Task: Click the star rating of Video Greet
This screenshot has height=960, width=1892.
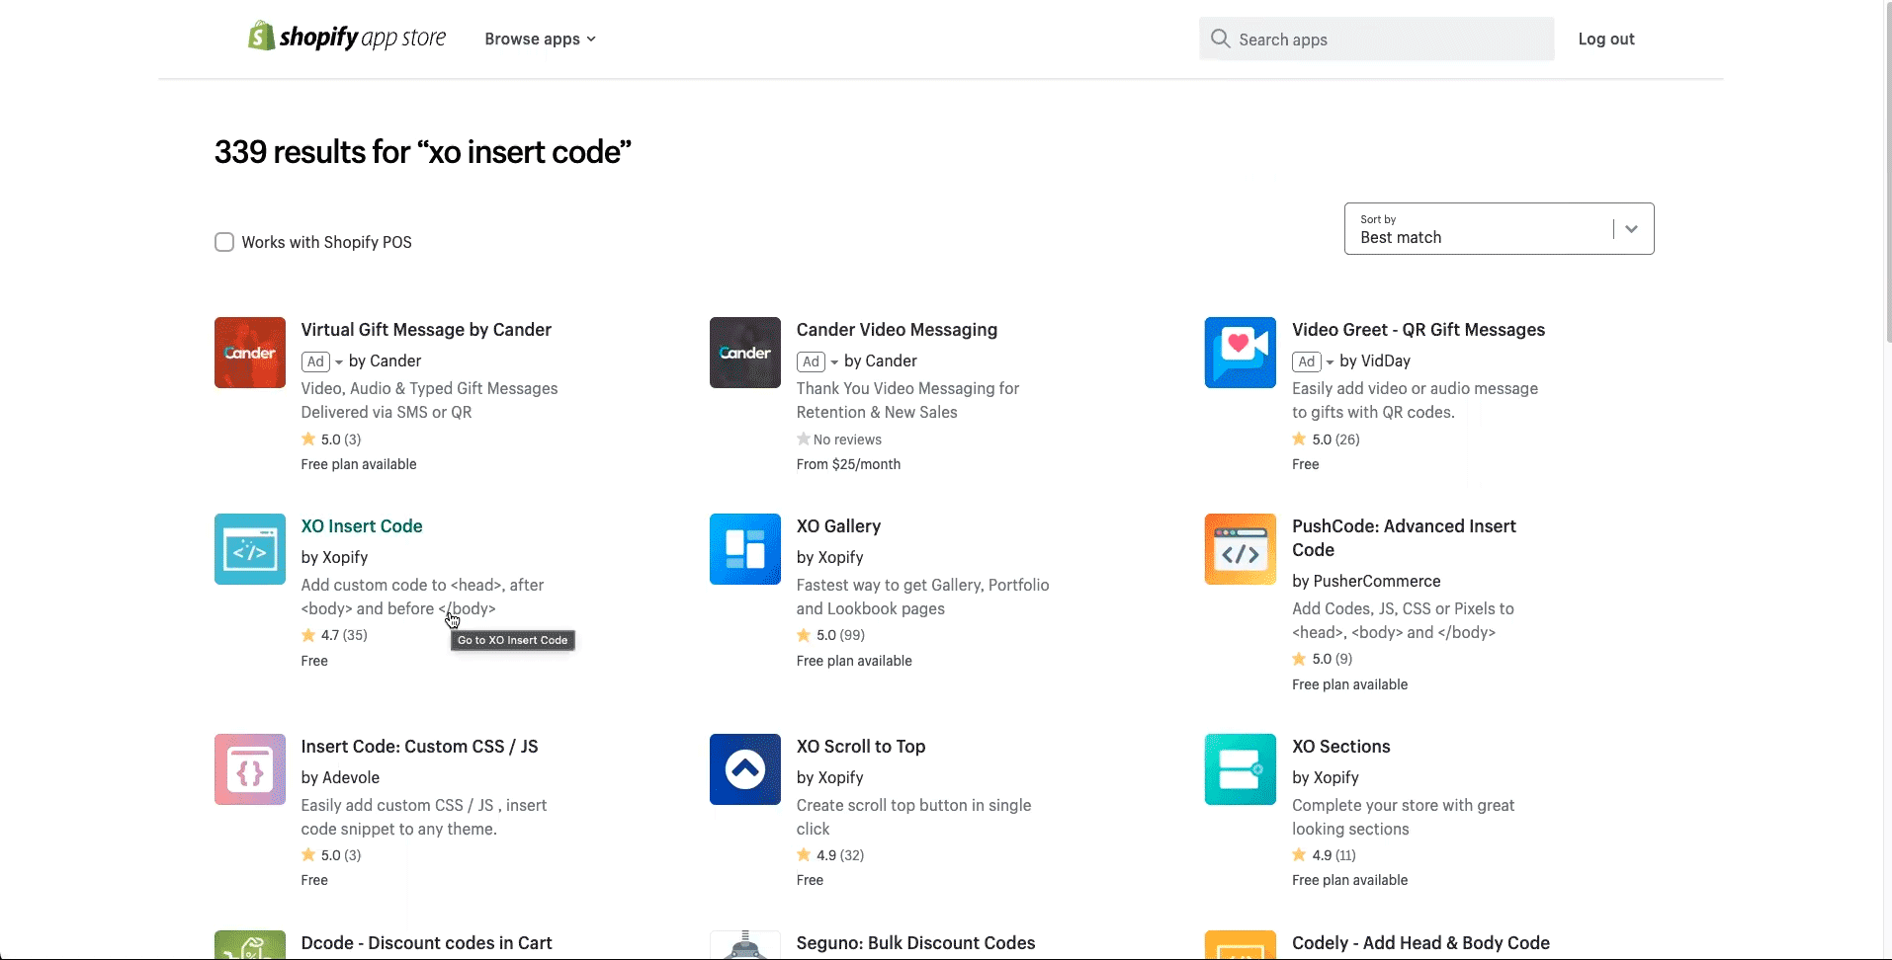Action: click(1299, 439)
